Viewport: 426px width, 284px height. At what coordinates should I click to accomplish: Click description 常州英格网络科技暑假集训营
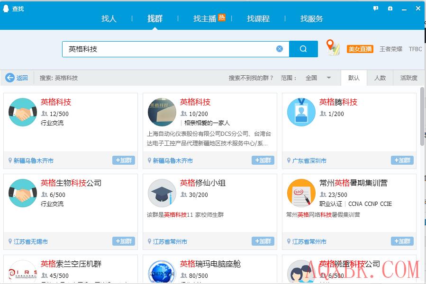(x=323, y=215)
